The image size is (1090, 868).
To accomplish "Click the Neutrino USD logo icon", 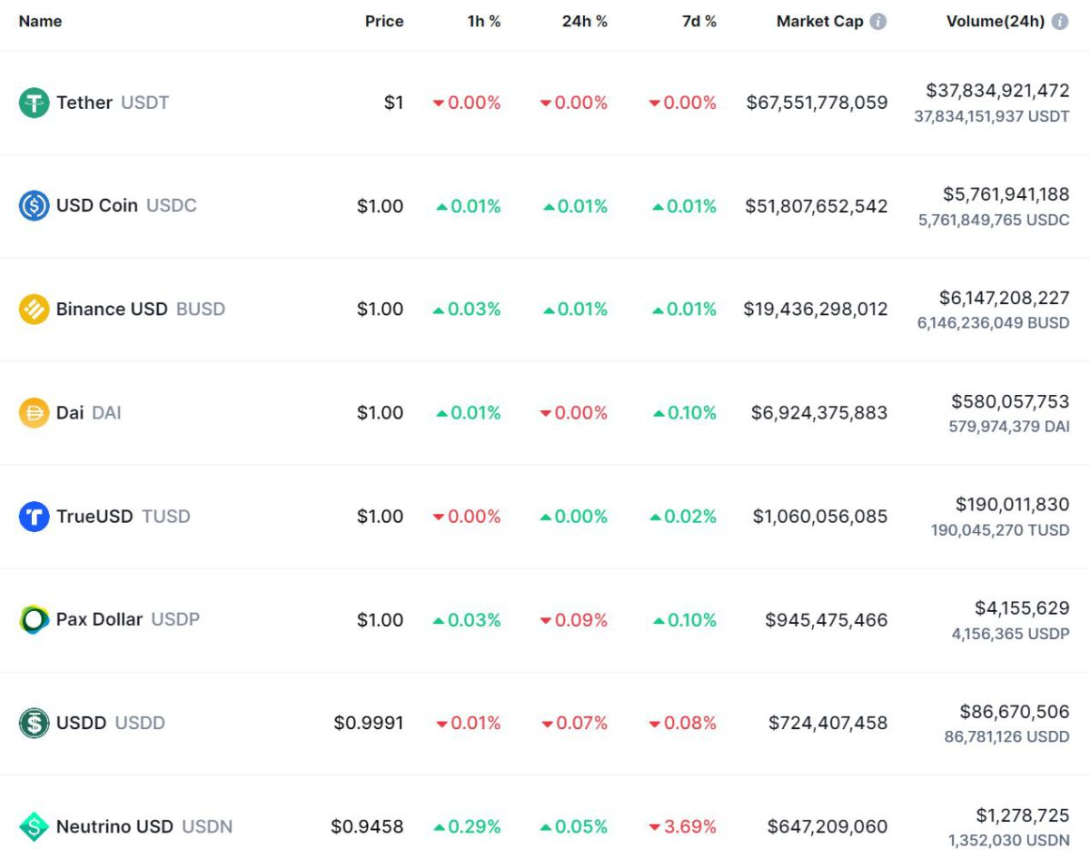I will coord(35,827).
